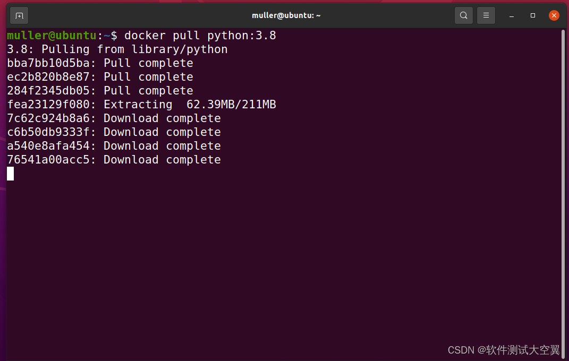The image size is (569, 361).
Task: Click the search icon in the title bar
Action: (464, 15)
